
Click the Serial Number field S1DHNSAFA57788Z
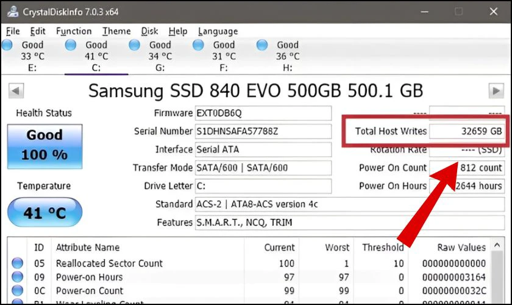pyautogui.click(x=263, y=131)
